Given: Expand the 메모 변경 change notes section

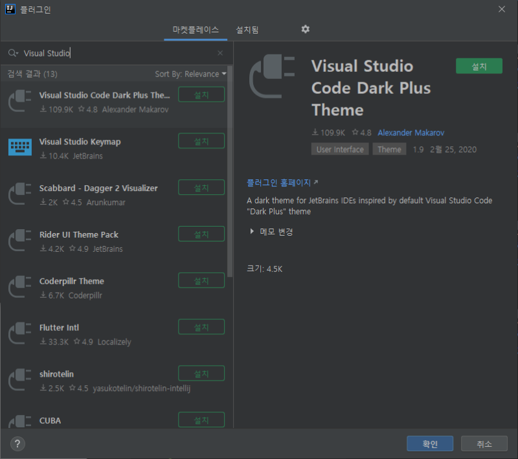Looking at the screenshot, I should pyautogui.click(x=271, y=232).
